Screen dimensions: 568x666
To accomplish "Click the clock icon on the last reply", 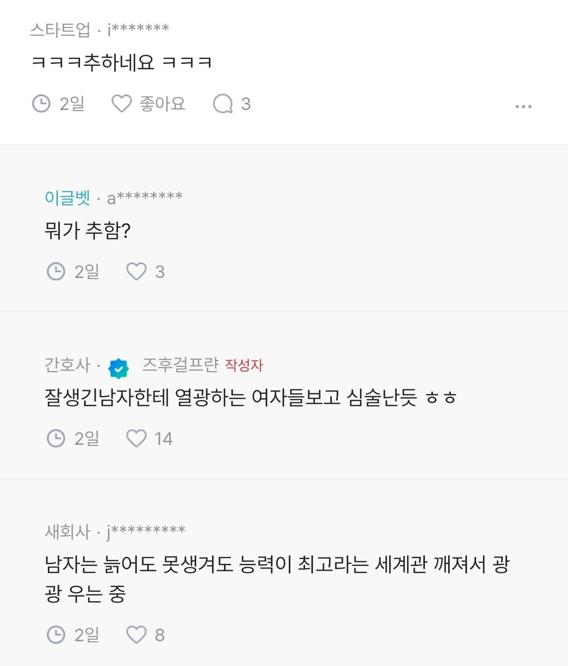I will [56, 635].
